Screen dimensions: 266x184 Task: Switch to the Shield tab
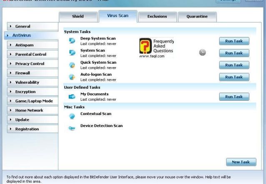[78, 17]
